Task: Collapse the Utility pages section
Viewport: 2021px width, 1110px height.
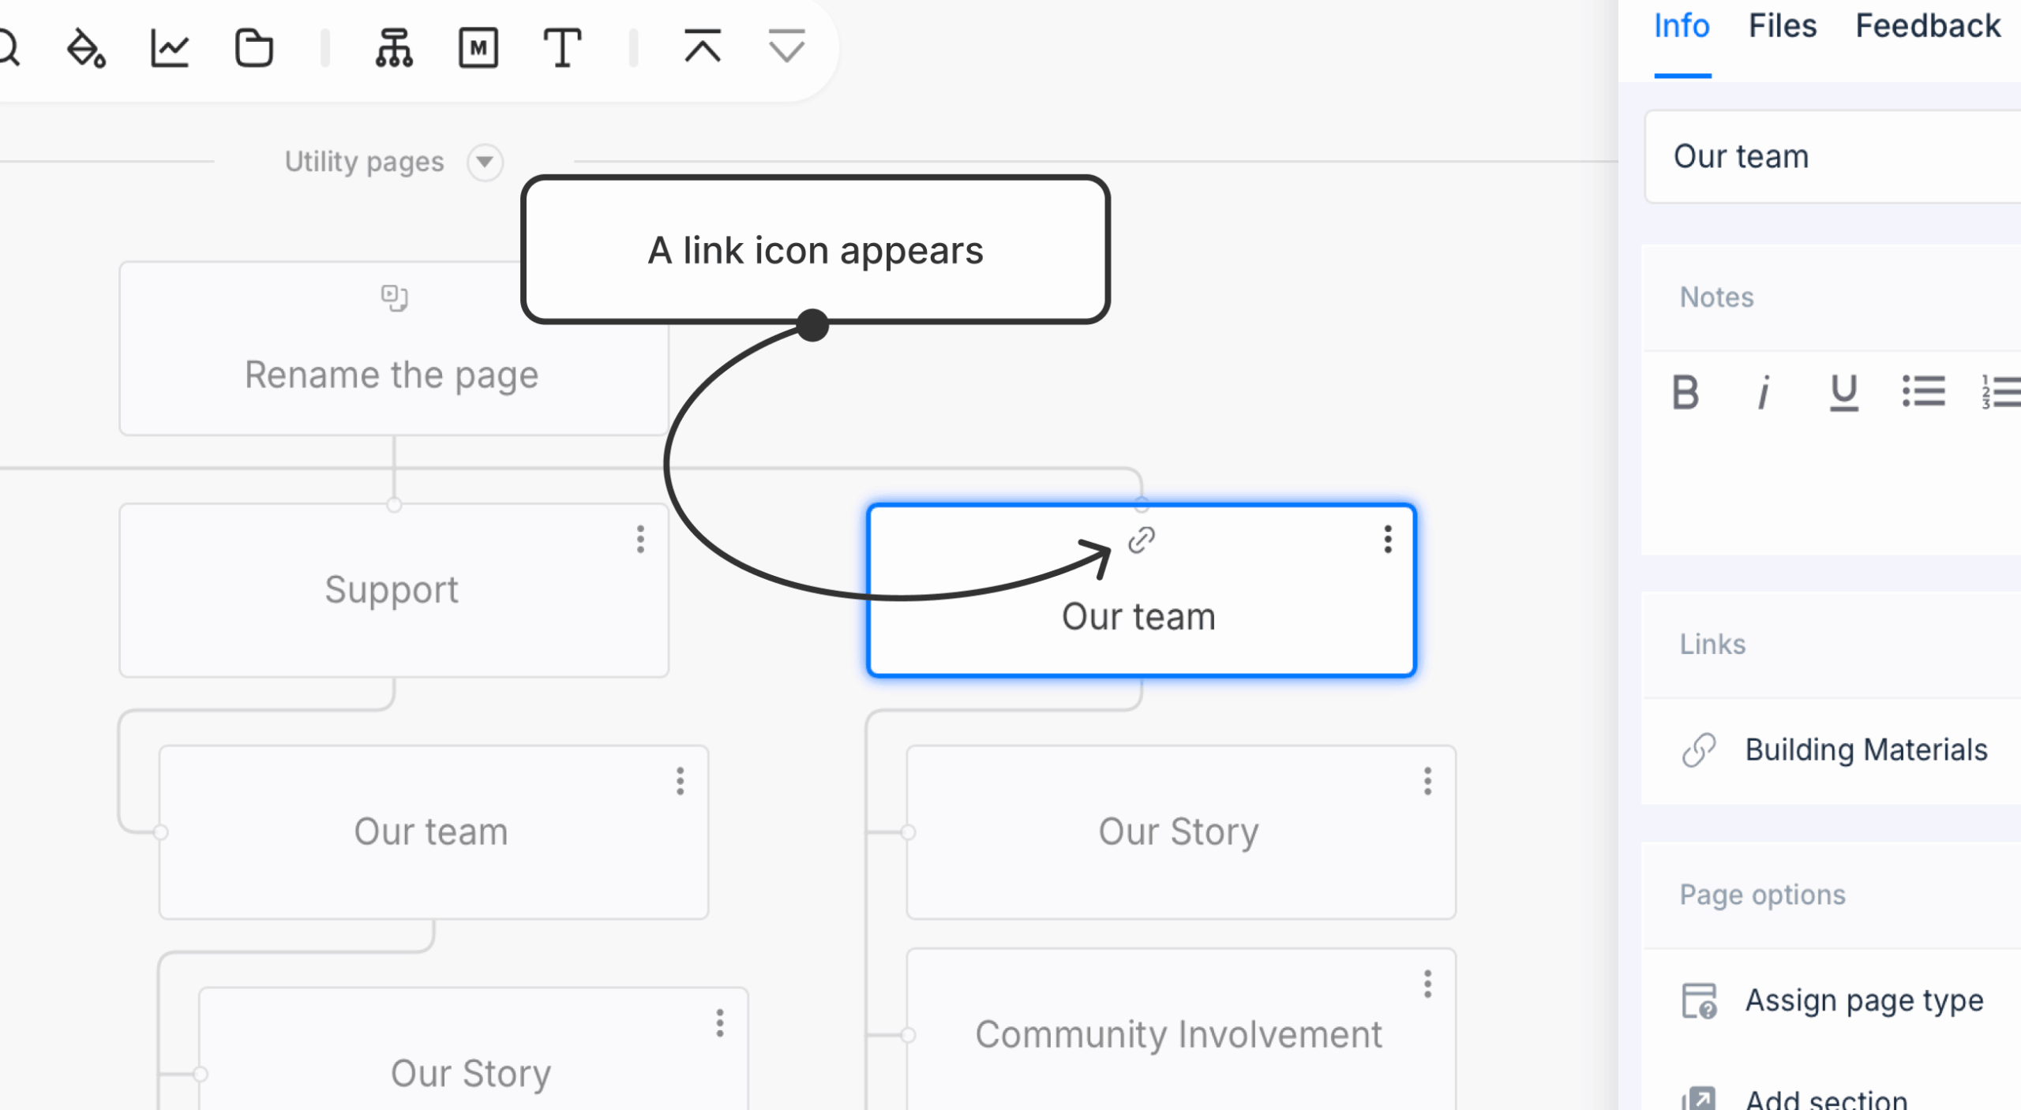Action: (x=485, y=162)
